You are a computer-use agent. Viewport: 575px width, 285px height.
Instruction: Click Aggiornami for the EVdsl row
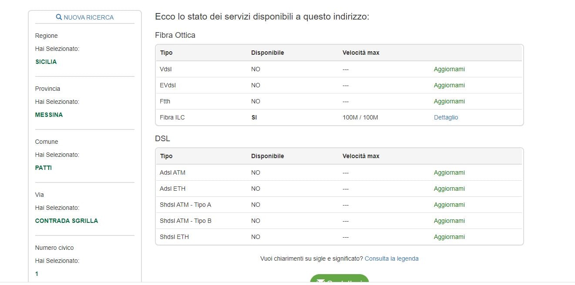tap(449, 85)
